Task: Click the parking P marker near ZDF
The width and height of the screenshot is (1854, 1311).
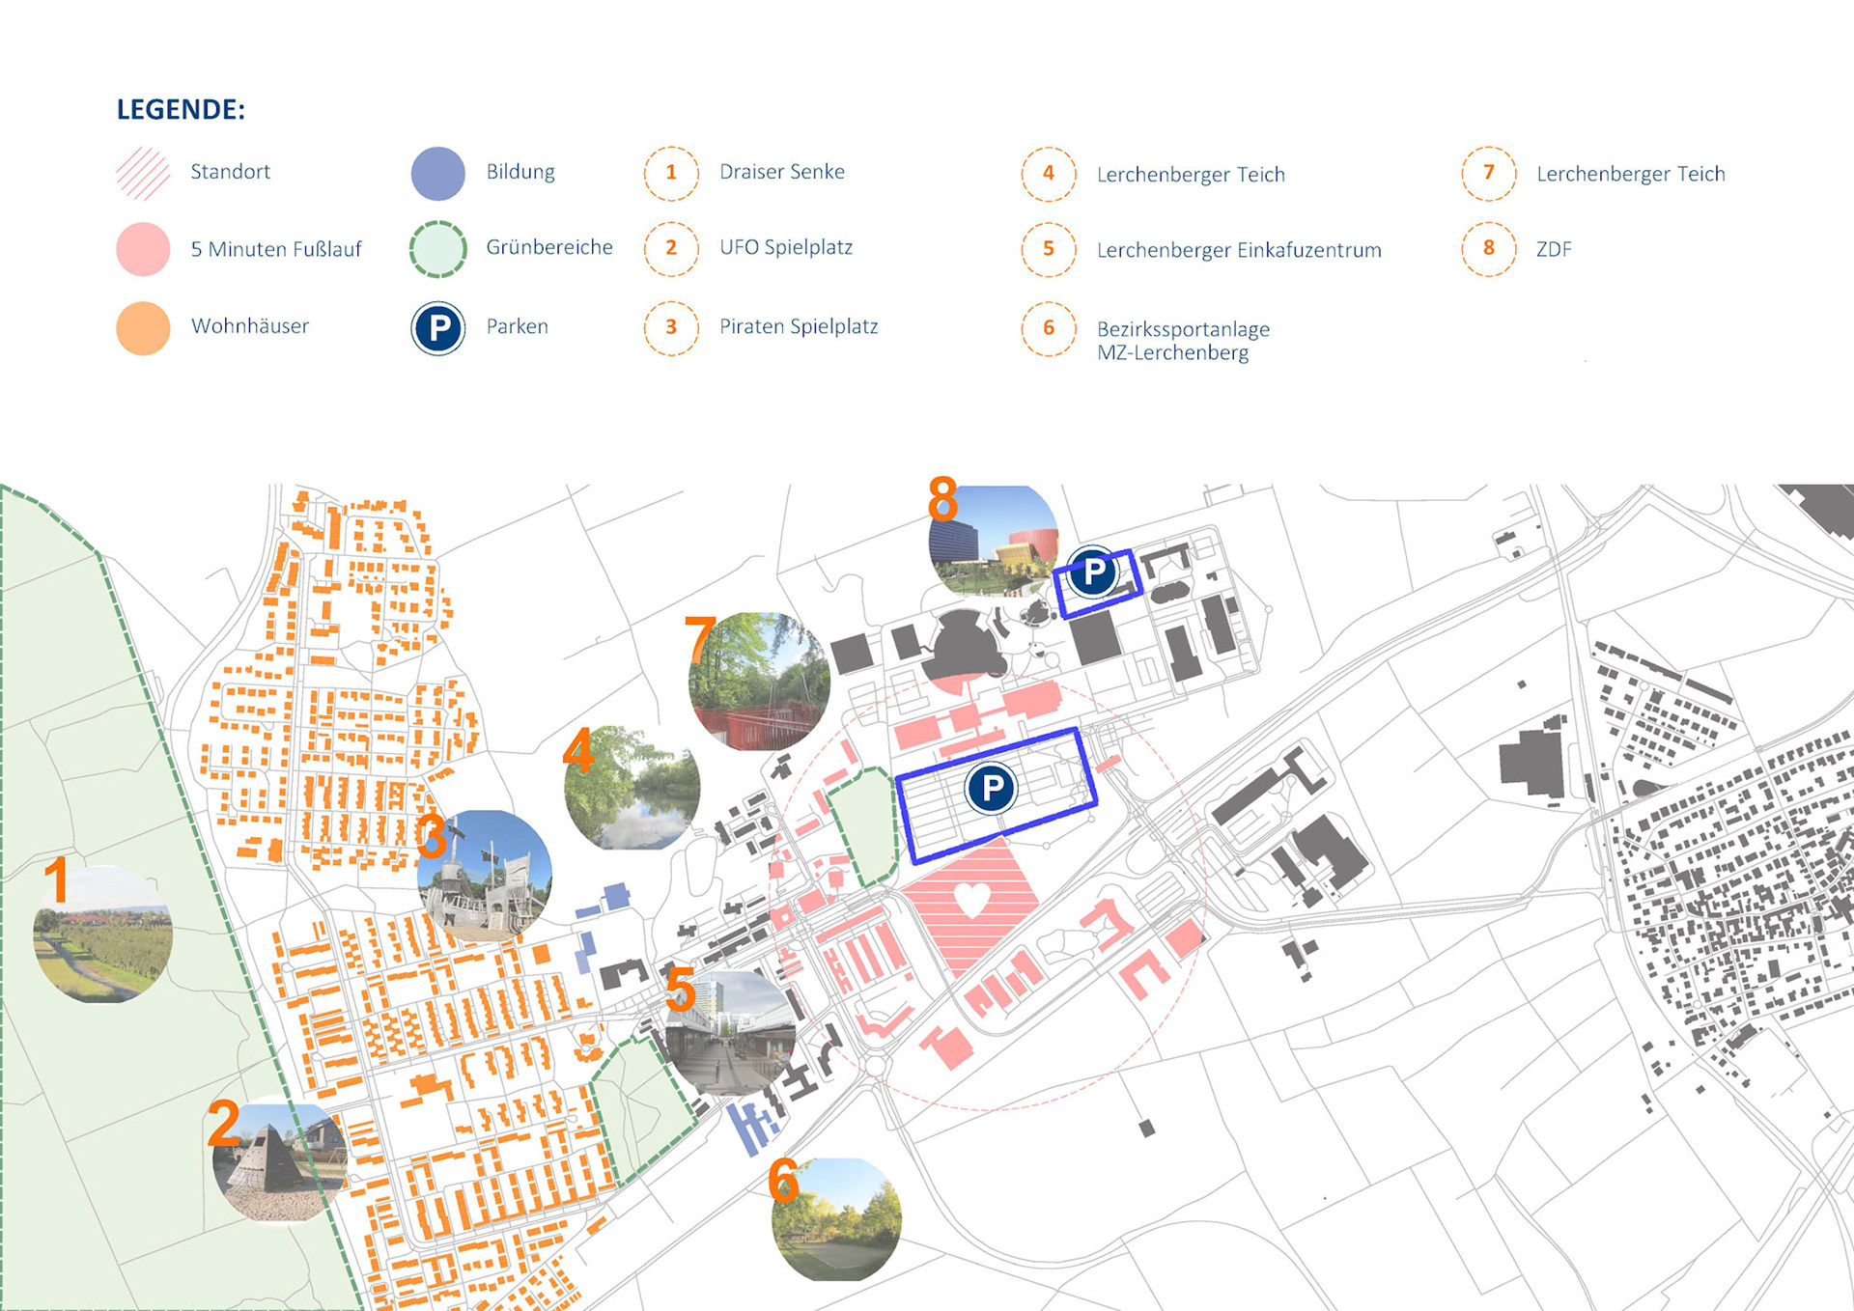Action: (1093, 572)
